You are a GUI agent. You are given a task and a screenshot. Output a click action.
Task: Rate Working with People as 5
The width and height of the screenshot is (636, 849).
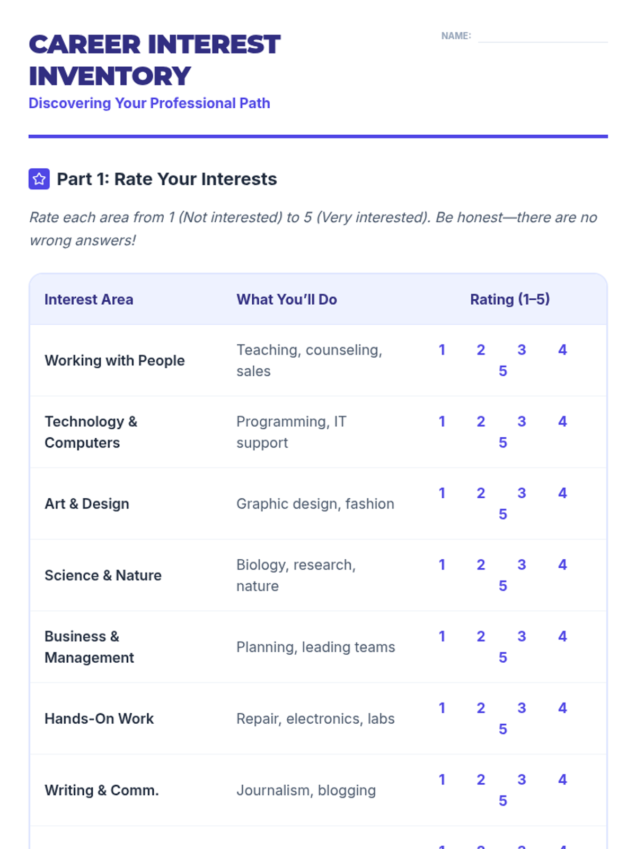pos(502,371)
